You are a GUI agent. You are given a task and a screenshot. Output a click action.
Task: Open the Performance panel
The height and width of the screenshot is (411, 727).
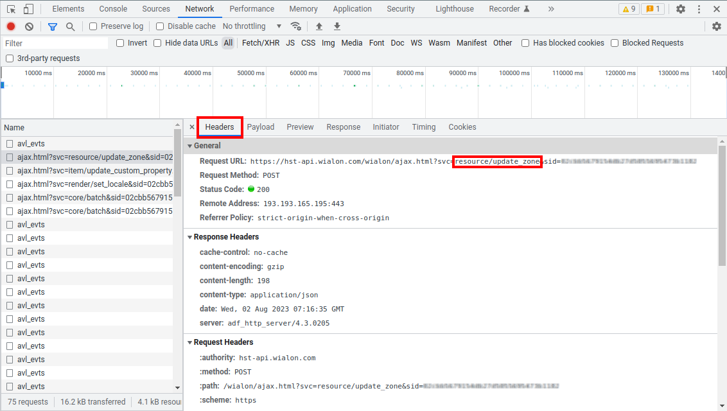pyautogui.click(x=252, y=9)
